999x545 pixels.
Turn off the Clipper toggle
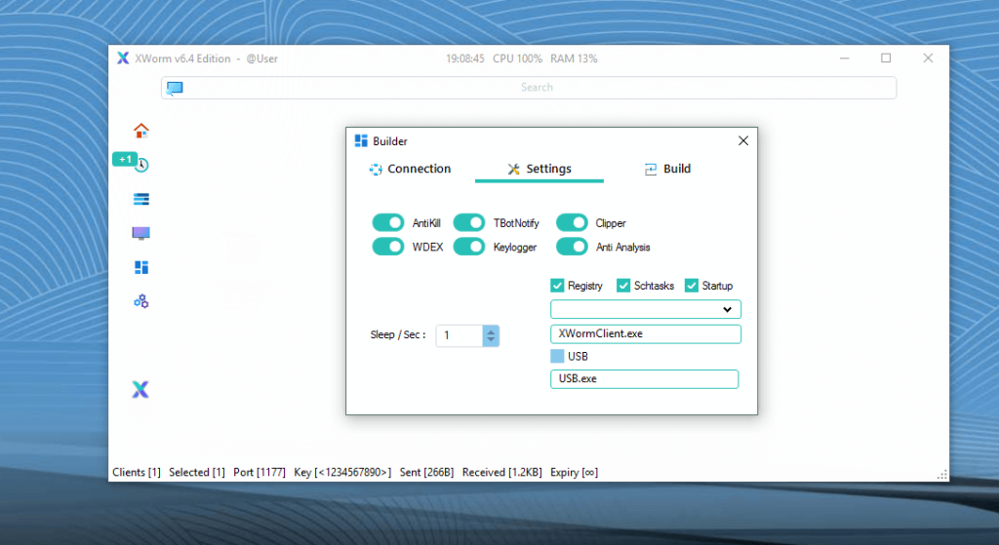(572, 223)
